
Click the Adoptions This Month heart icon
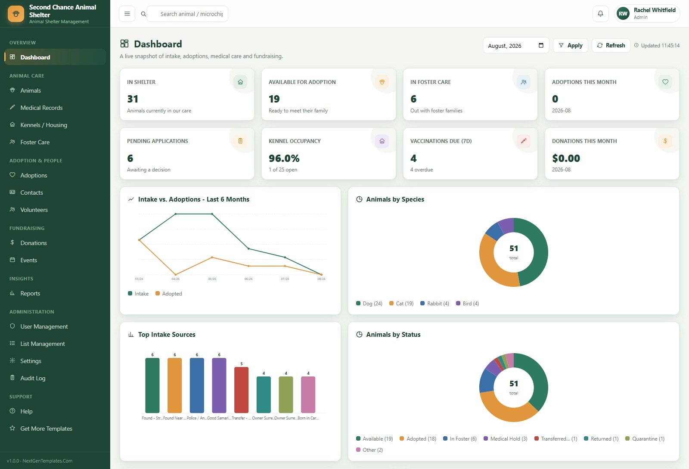tap(665, 82)
